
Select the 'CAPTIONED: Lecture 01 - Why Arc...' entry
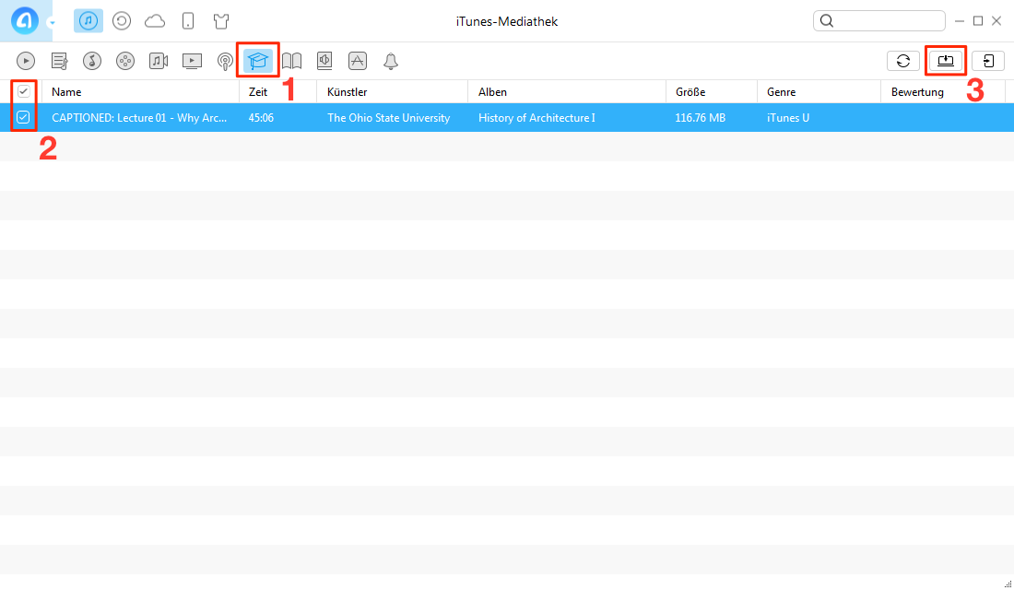tap(139, 118)
